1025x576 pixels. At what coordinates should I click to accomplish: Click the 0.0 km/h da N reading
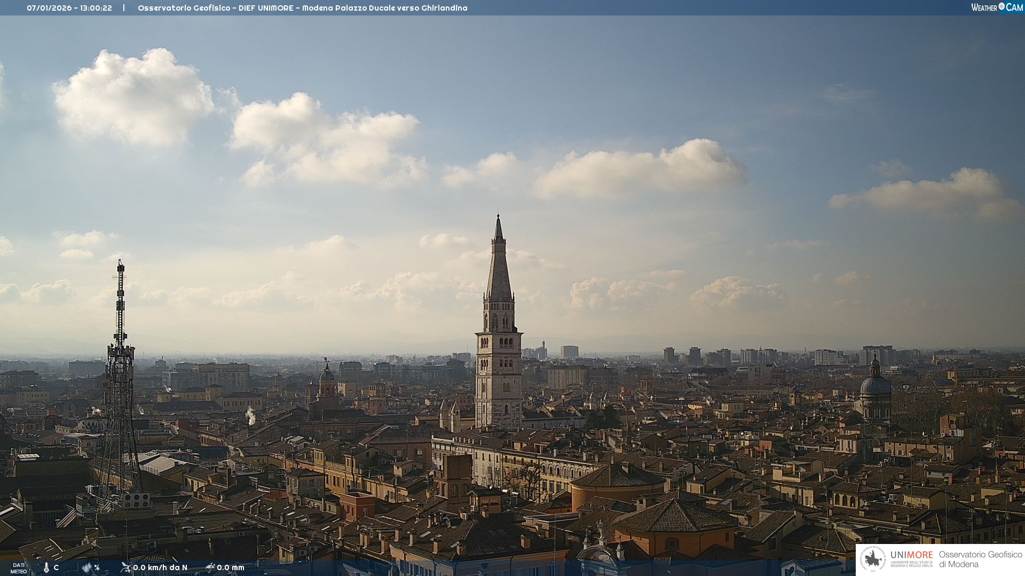click(x=160, y=567)
